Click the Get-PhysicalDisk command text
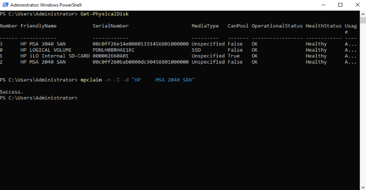This screenshot has height=190, width=366. (105, 14)
